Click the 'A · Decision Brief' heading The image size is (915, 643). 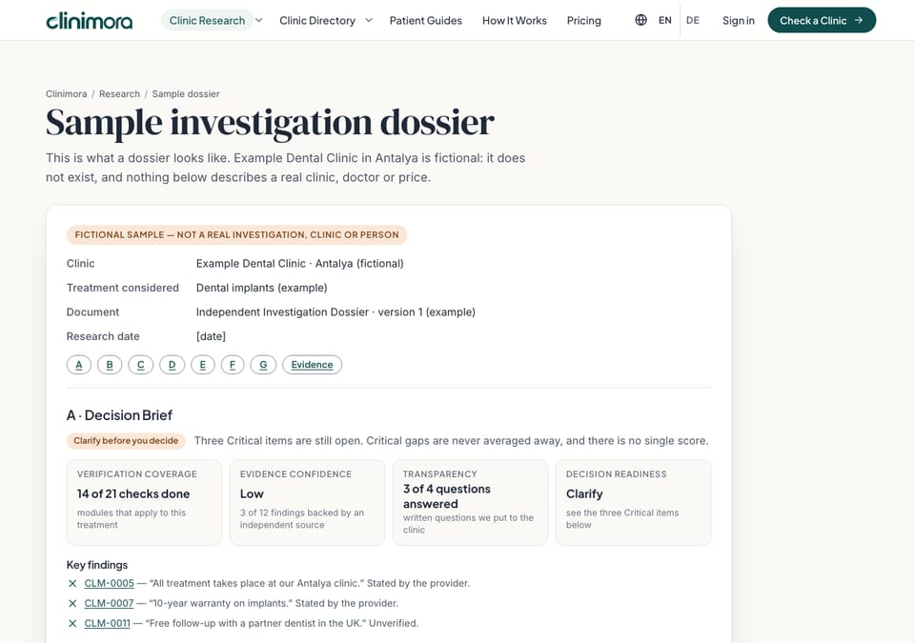[120, 415]
